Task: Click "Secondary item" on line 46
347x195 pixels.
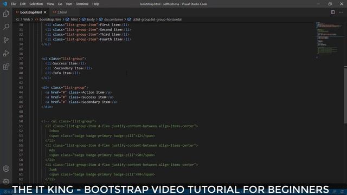Action: [x=96, y=102]
